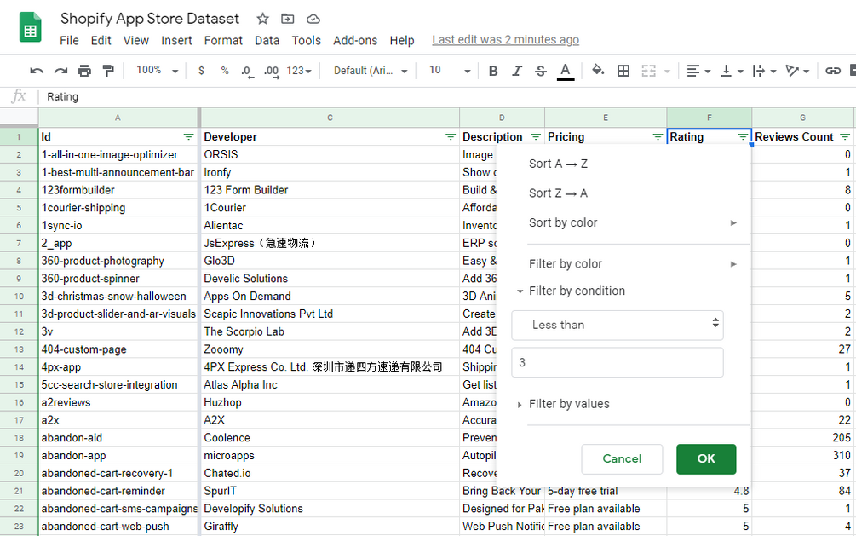
Task: Open horizontal align options
Action: [698, 71]
